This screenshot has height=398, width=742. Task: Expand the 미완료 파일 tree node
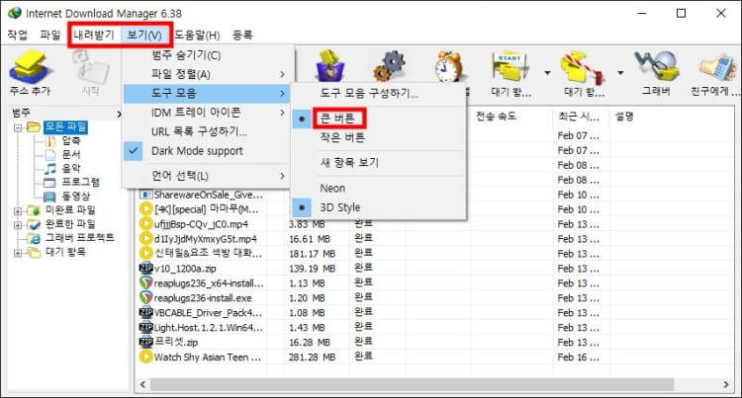[18, 211]
